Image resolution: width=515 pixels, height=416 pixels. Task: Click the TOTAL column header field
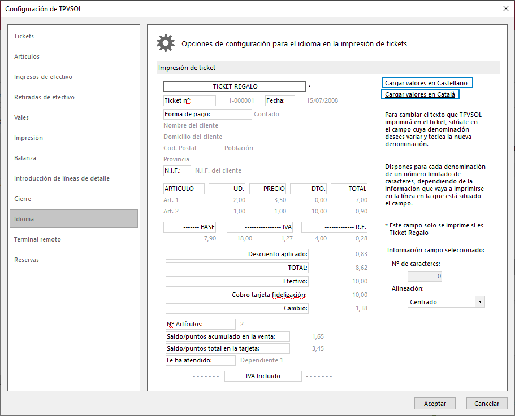349,189
